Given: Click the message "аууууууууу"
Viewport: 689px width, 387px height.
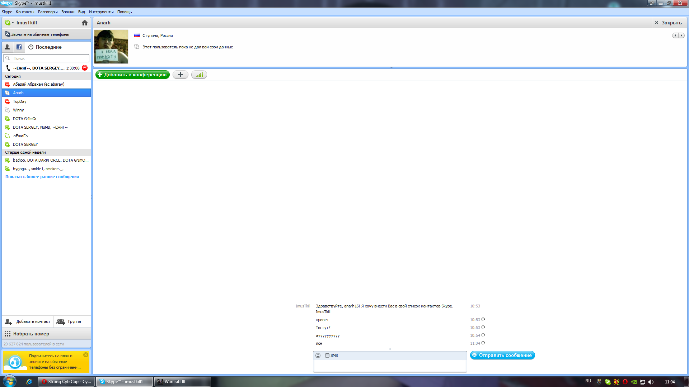Looking at the screenshot, I should pyautogui.click(x=328, y=336).
